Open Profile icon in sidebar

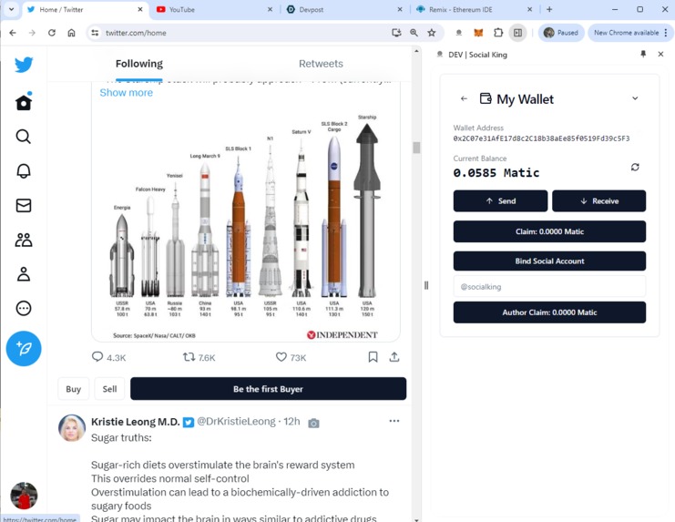[24, 273]
